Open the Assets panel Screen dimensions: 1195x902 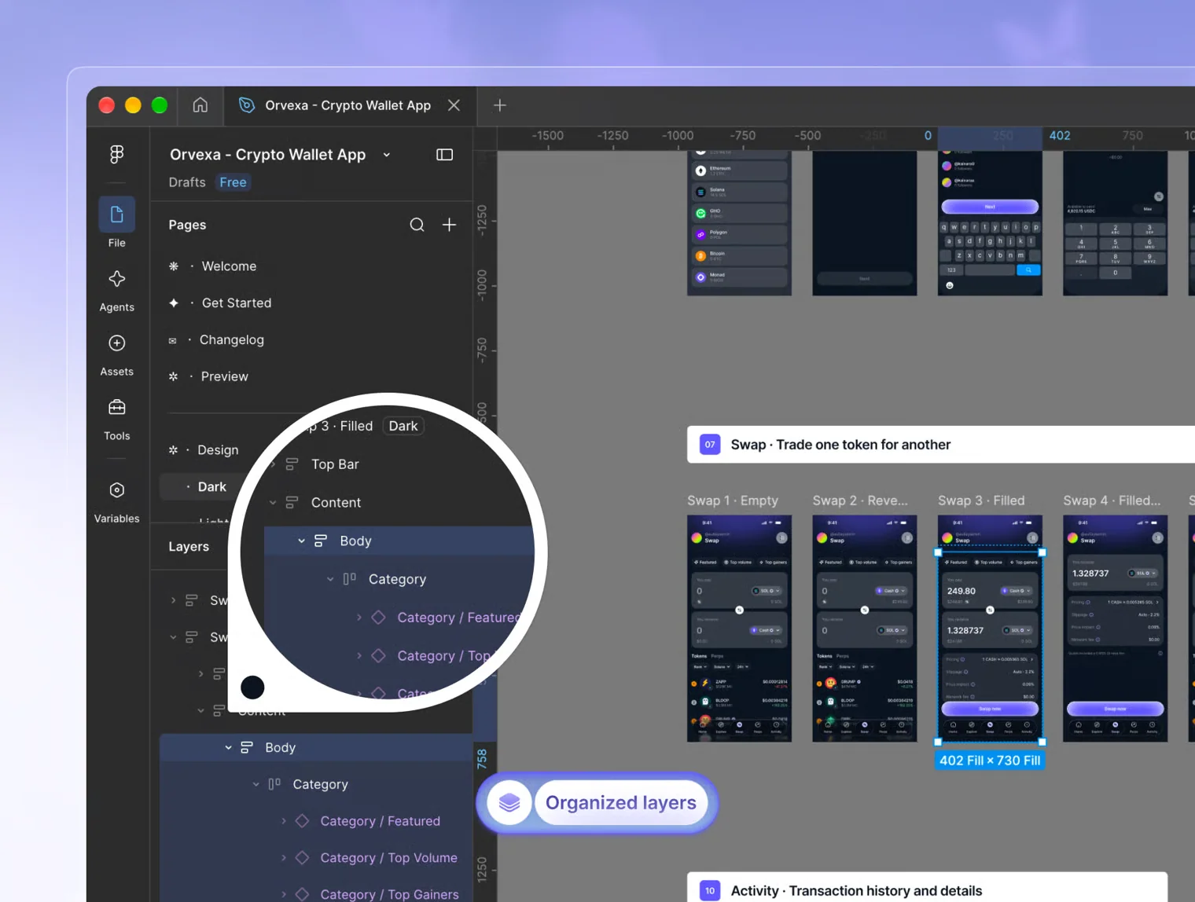click(116, 355)
